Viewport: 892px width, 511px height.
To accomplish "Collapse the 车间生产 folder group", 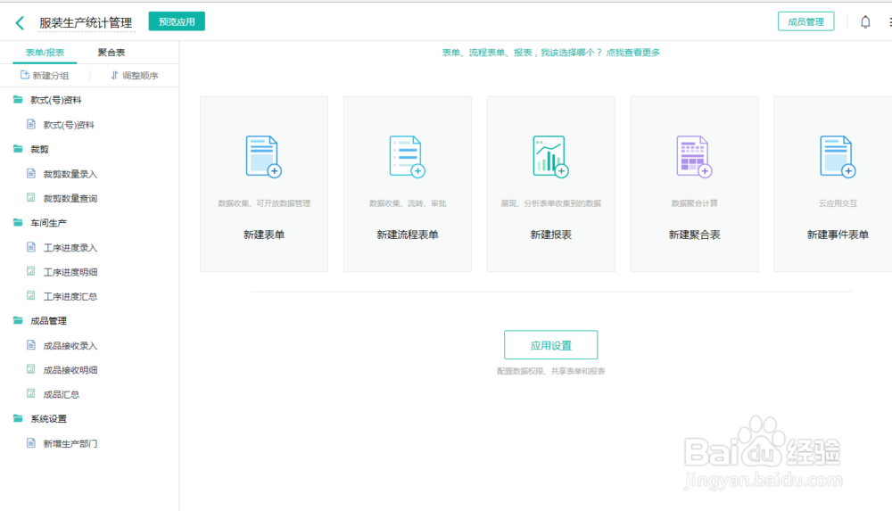I will (x=18, y=222).
